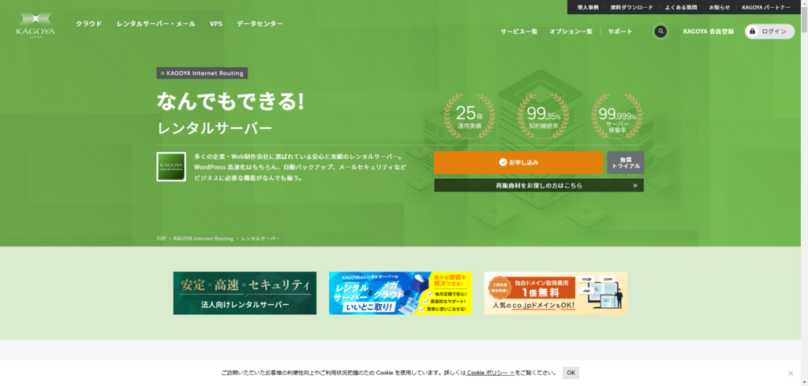Open the VPS menu
Viewport: 808px width, 386px height.
(216, 24)
